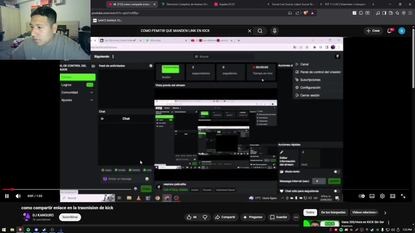415x233 pixels.
Task: Switch the player to theater mode
Action: pos(393,196)
